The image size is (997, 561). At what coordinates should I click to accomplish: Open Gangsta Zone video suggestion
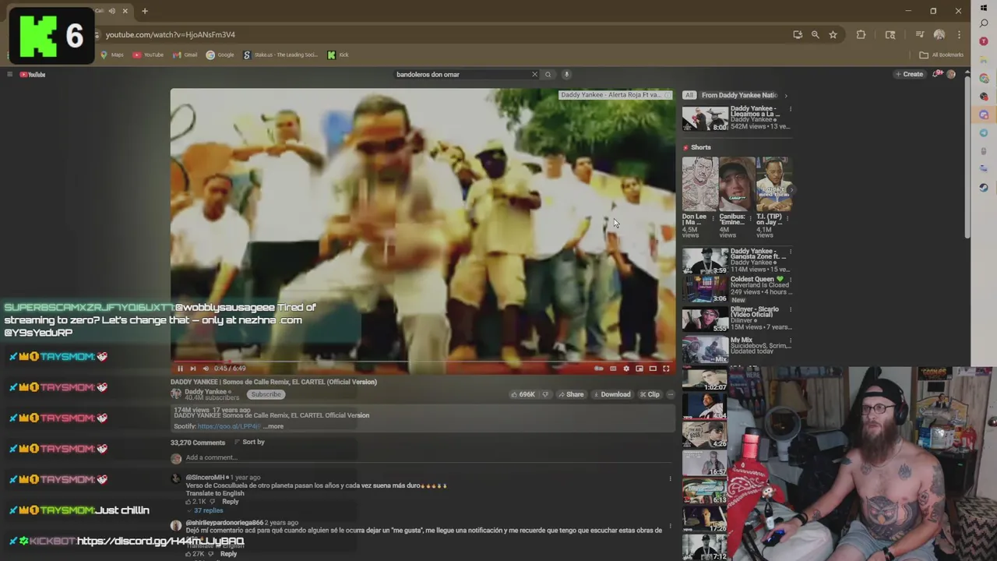(x=705, y=261)
